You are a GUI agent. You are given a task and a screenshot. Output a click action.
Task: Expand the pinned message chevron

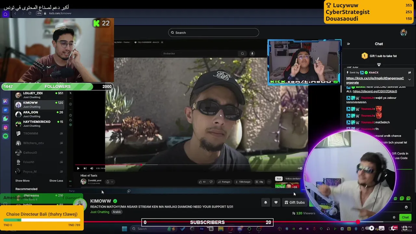[x=409, y=80]
